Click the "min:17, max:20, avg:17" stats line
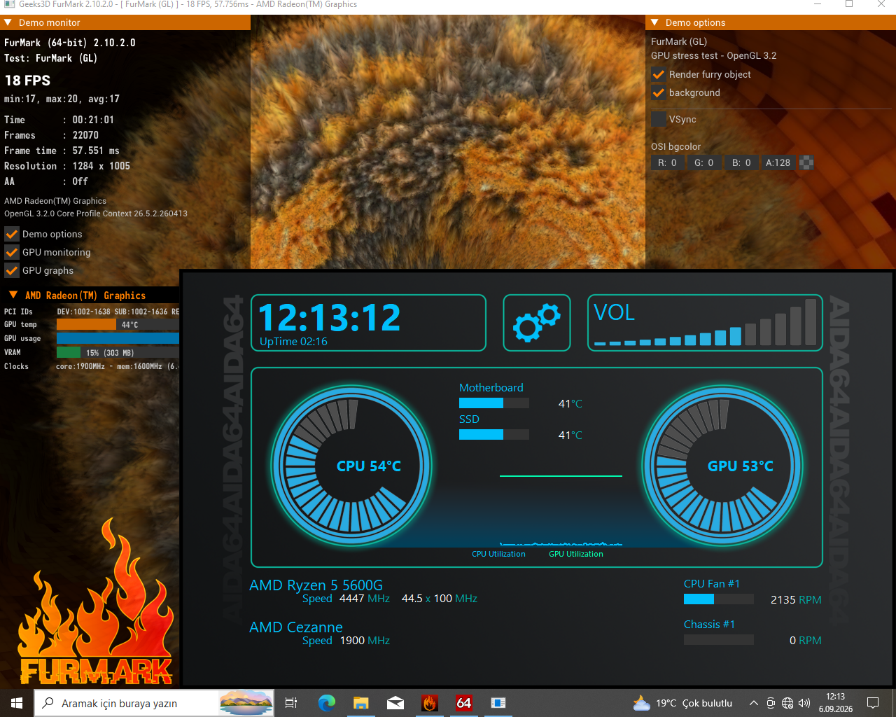896x717 pixels. 62,99
